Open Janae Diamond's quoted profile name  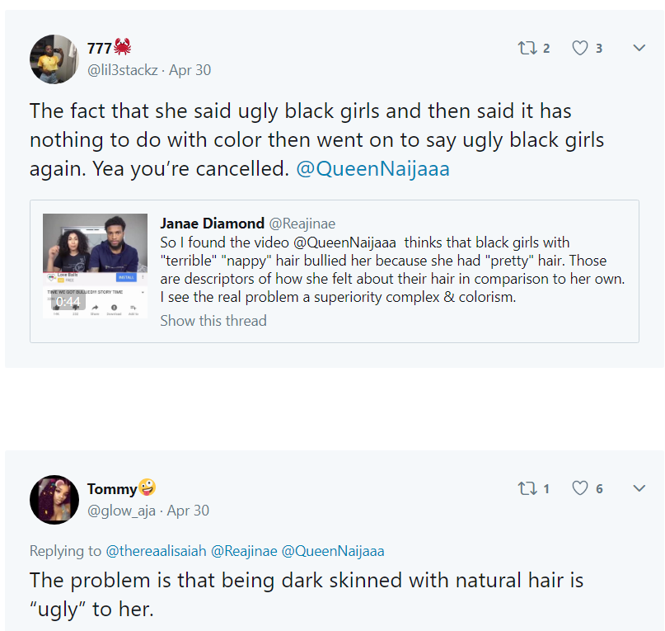tap(212, 224)
